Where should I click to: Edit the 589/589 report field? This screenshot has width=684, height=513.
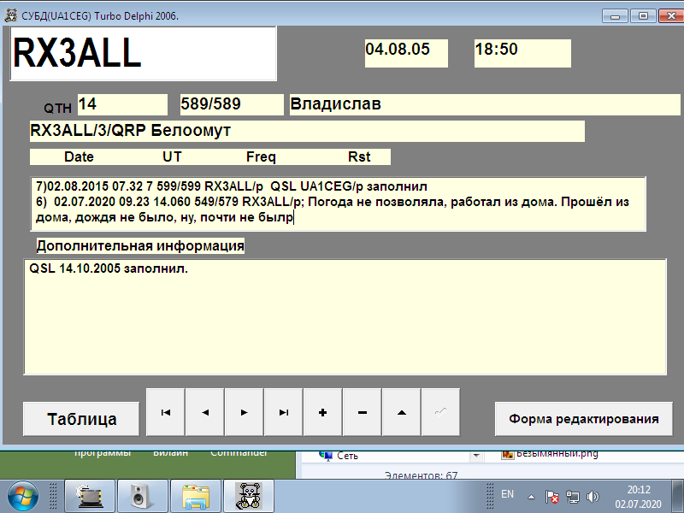click(x=232, y=104)
